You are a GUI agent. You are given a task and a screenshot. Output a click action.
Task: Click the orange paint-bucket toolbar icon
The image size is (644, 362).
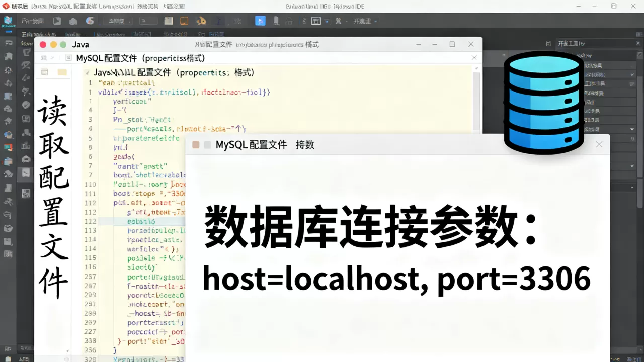[x=201, y=21]
